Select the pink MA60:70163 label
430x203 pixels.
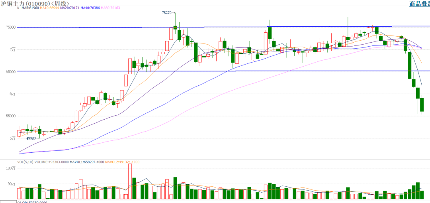click(110, 8)
